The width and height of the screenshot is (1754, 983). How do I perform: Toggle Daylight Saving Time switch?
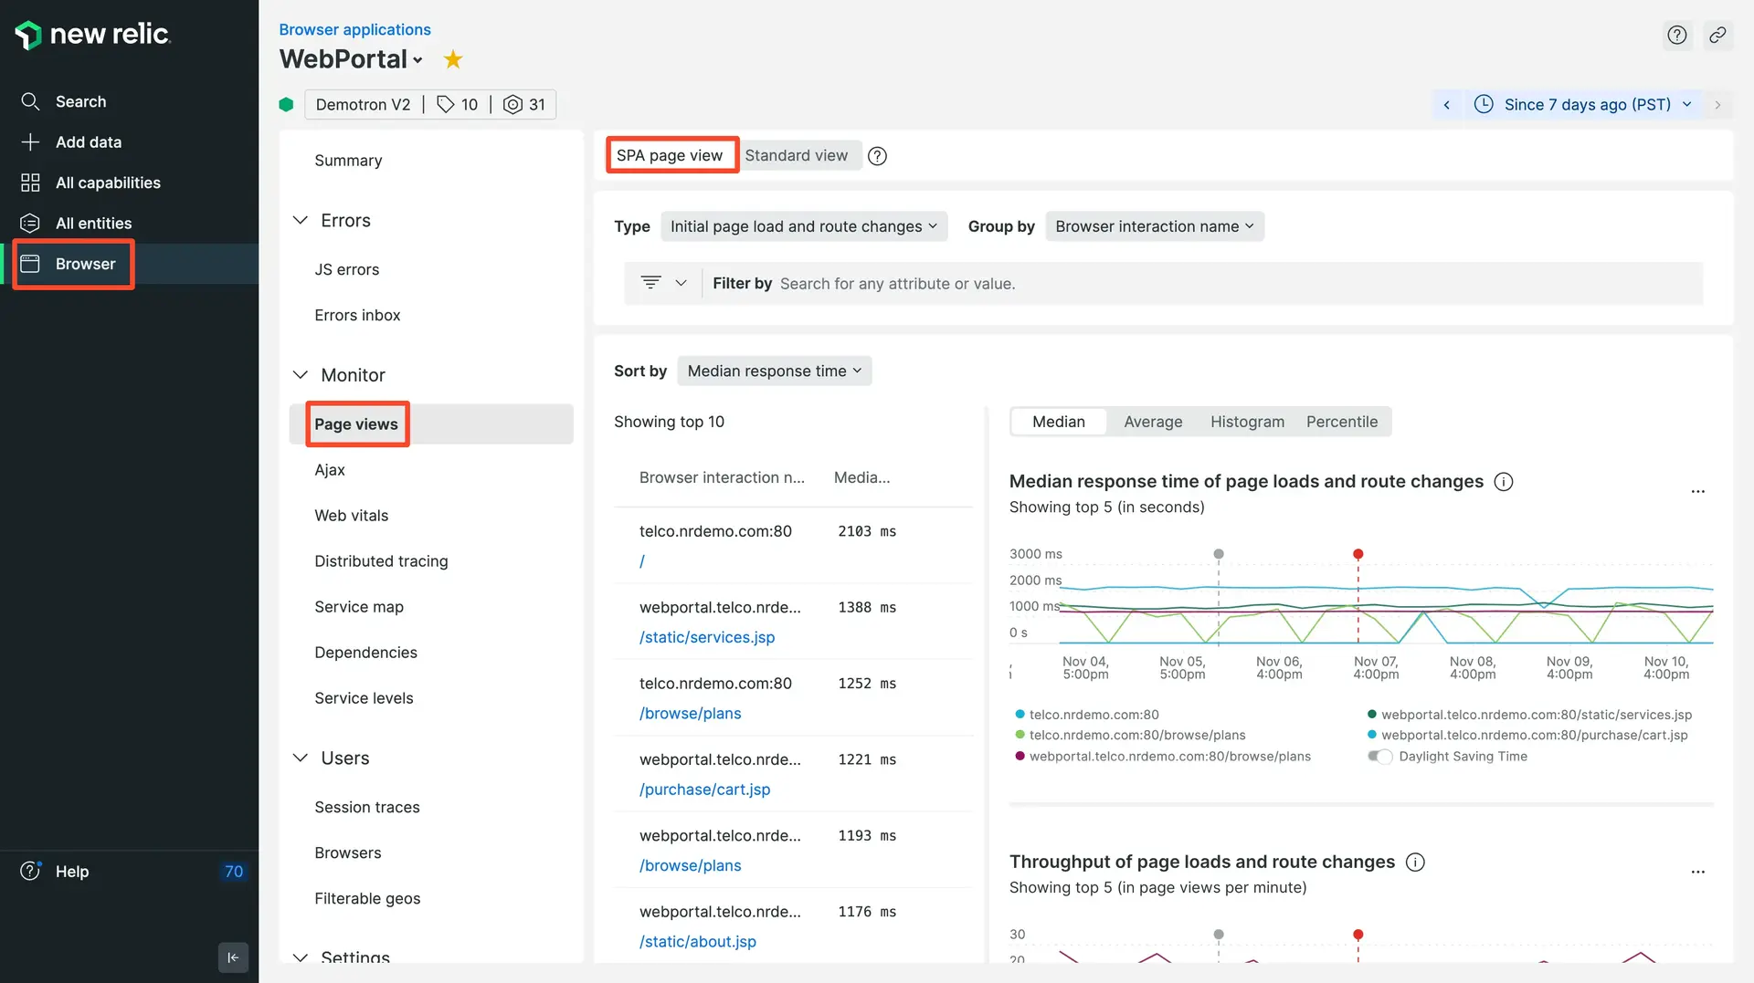(x=1379, y=757)
